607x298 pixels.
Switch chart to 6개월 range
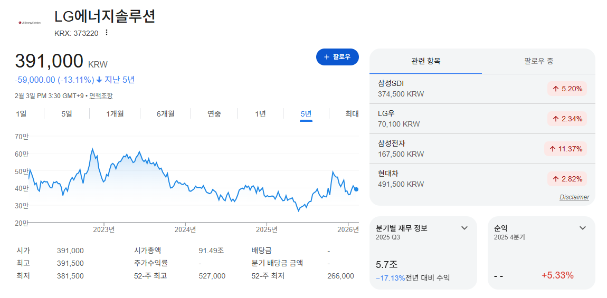click(x=166, y=114)
